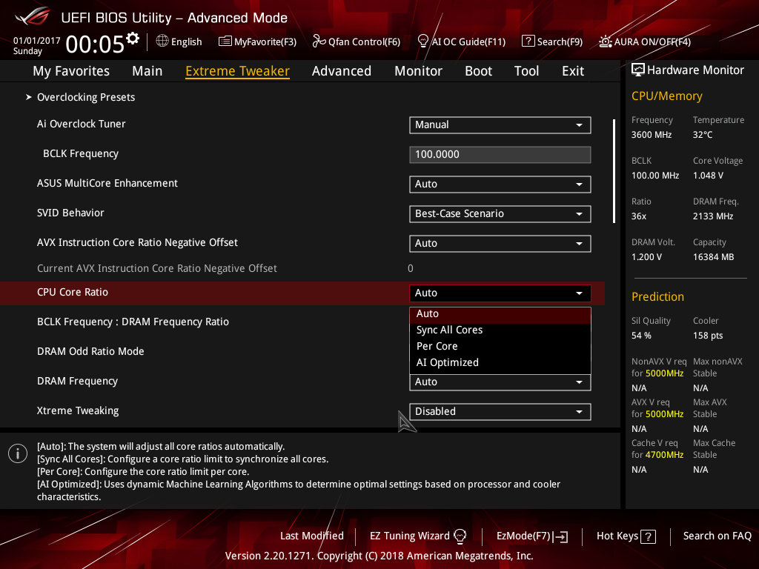Select BCLK Frequency : DRAM Frequency Ratio label
The width and height of the screenshot is (759, 569).
coord(133,322)
